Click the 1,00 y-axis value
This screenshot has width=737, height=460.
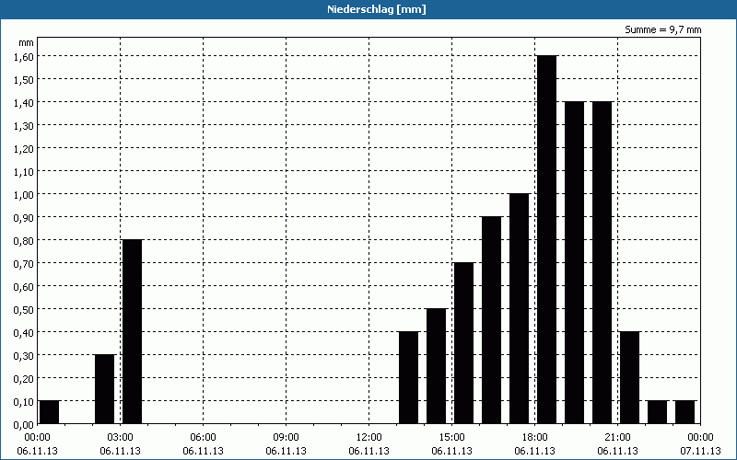[x=24, y=194]
